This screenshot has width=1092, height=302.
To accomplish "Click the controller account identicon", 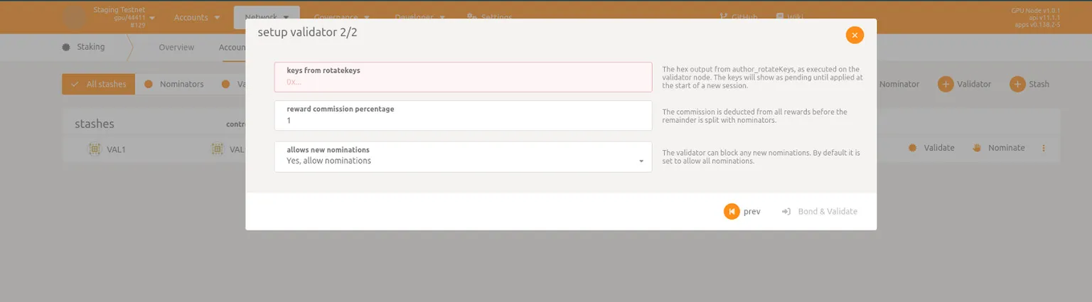I will tap(218, 149).
